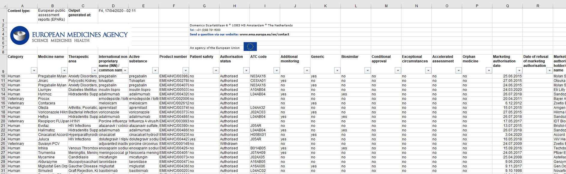566x174 pixels.
Task: Select column D header
Action: (113, 6)
